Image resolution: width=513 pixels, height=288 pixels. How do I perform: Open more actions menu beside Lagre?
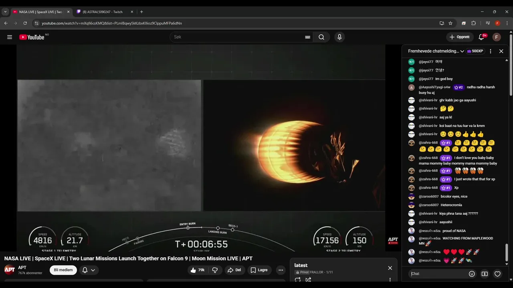[x=281, y=270]
